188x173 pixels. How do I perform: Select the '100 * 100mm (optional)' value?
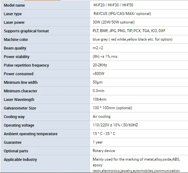112,108
